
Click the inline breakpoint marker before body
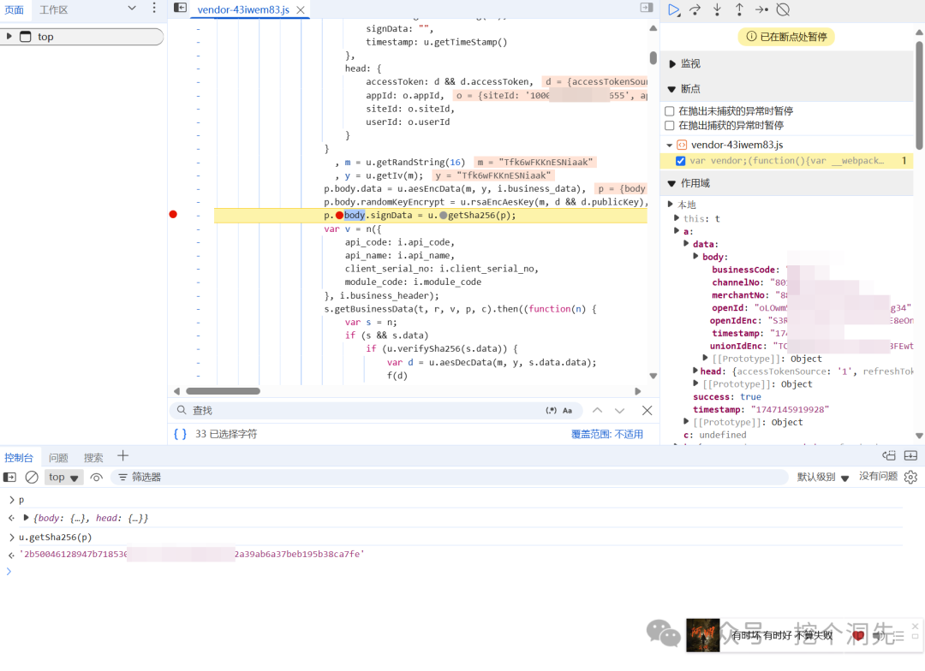tap(339, 215)
